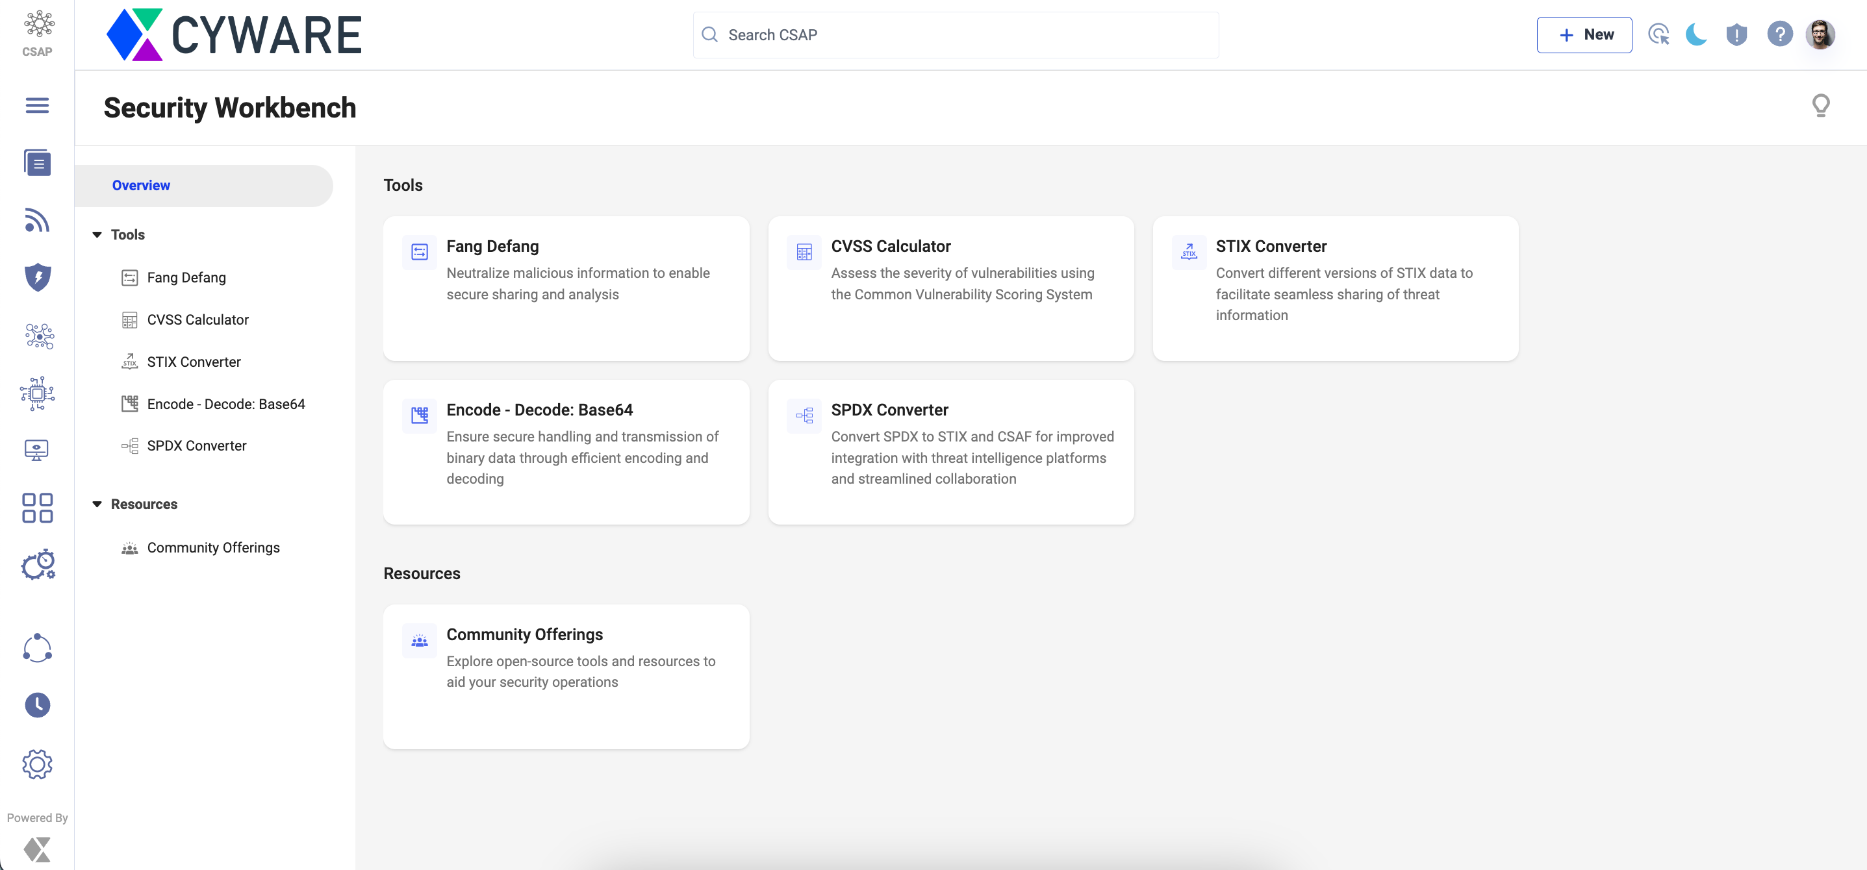
Task: Collapse the Resources section in navigation
Action: [x=97, y=504]
